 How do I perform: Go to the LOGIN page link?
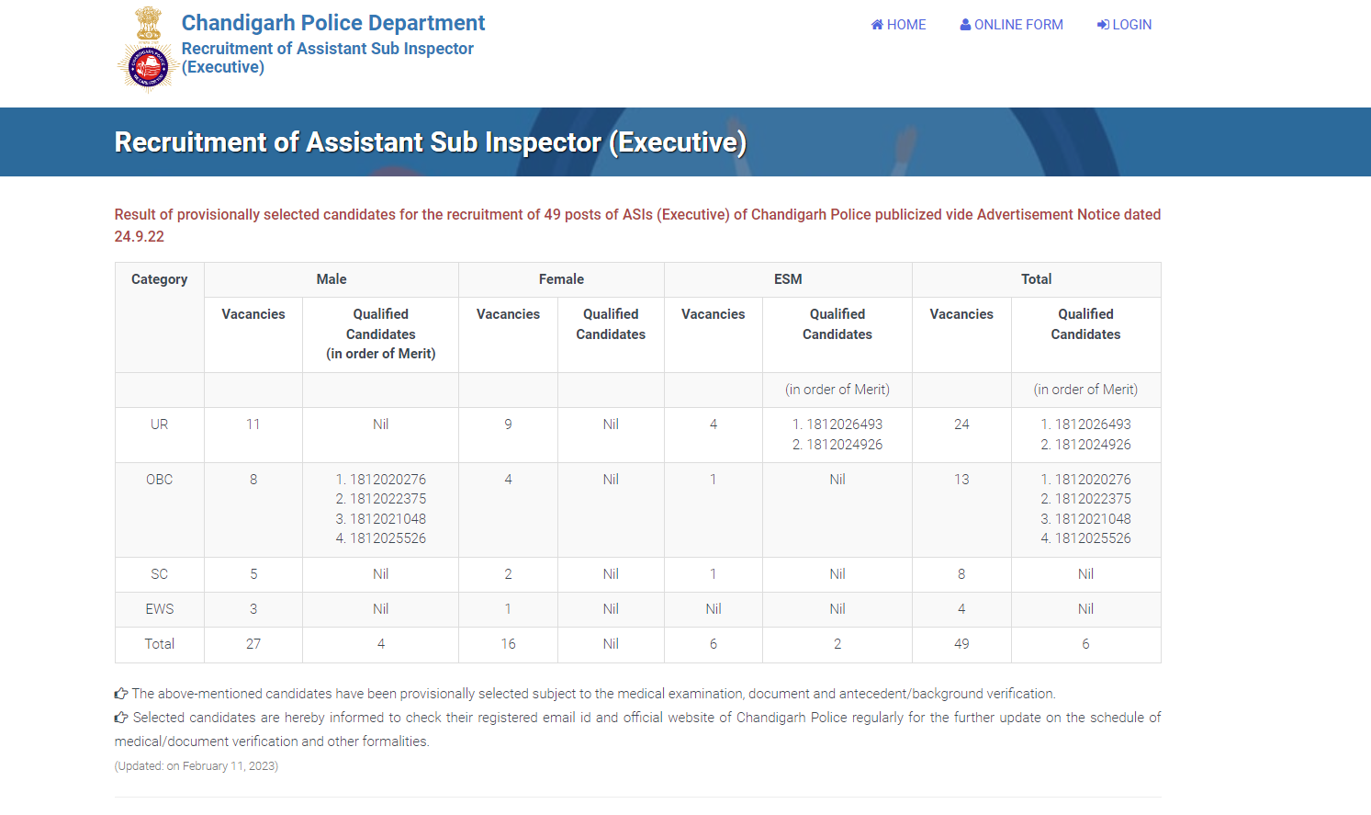click(x=1130, y=25)
